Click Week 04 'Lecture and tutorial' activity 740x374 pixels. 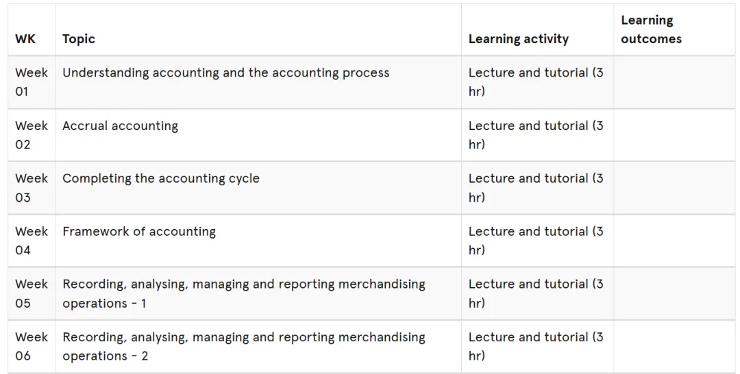tap(536, 241)
